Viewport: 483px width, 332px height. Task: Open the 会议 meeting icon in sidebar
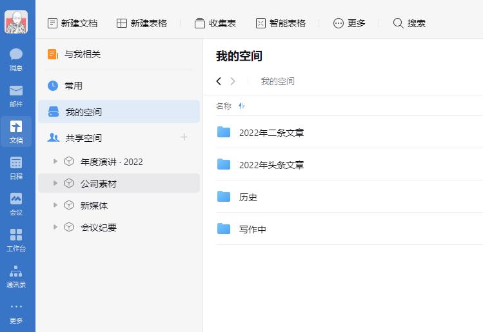(16, 204)
